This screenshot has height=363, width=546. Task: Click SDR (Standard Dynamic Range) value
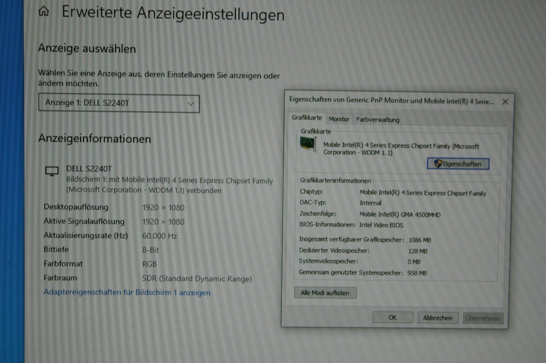coord(197,279)
